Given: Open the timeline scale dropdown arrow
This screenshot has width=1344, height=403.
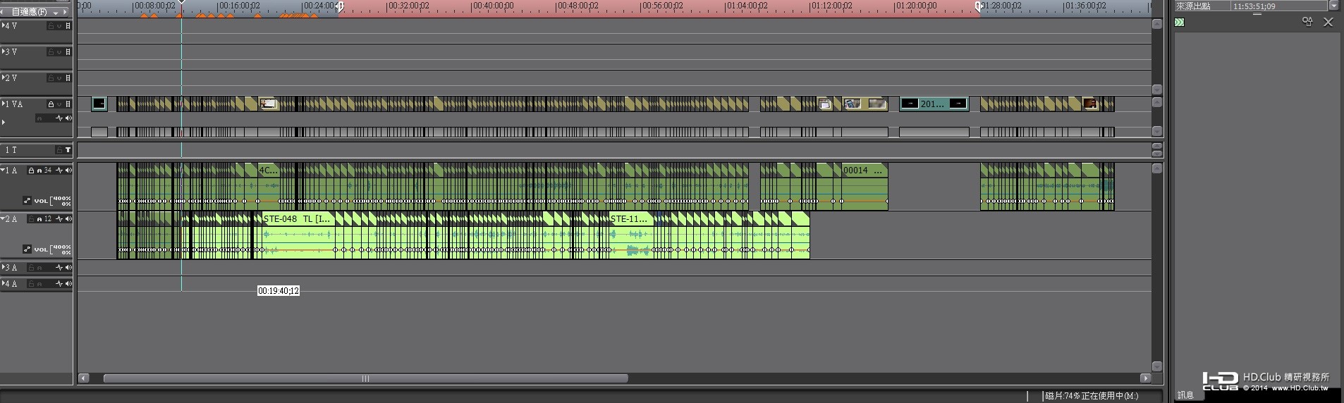Looking at the screenshot, I should coord(55,12).
